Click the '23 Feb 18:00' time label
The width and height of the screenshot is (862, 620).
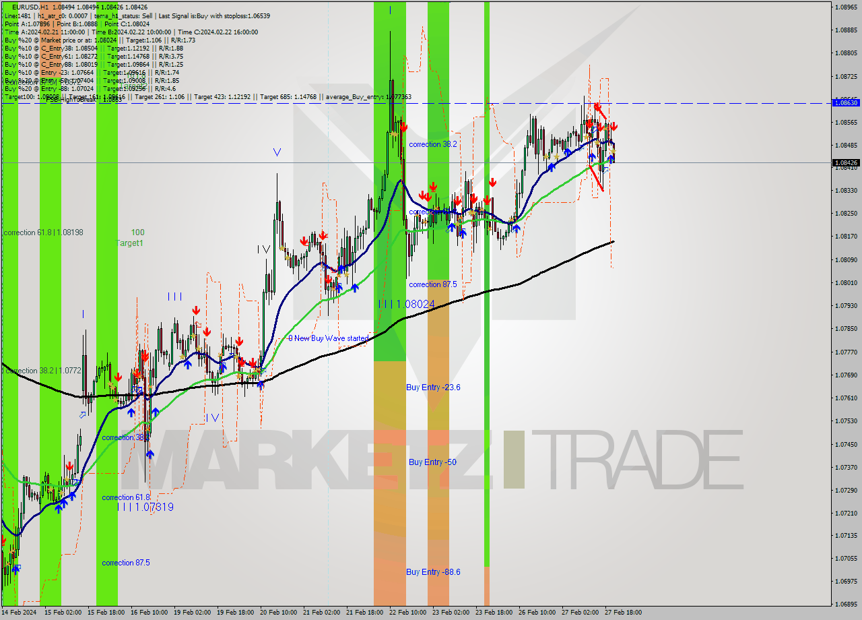(494, 613)
